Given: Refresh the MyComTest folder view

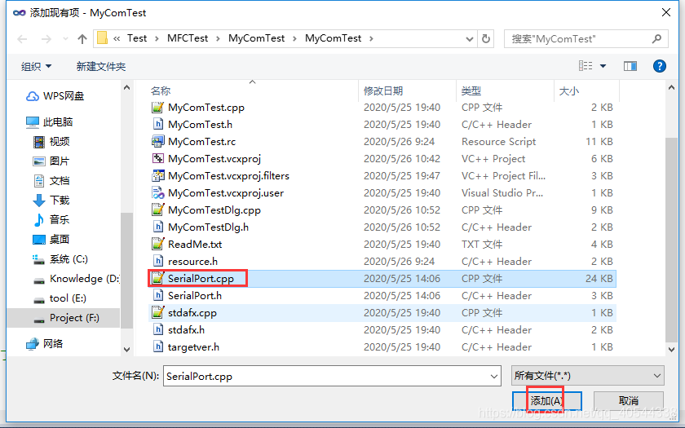Looking at the screenshot, I should [486, 39].
